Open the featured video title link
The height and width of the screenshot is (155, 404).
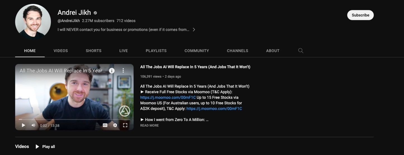pos(195,67)
